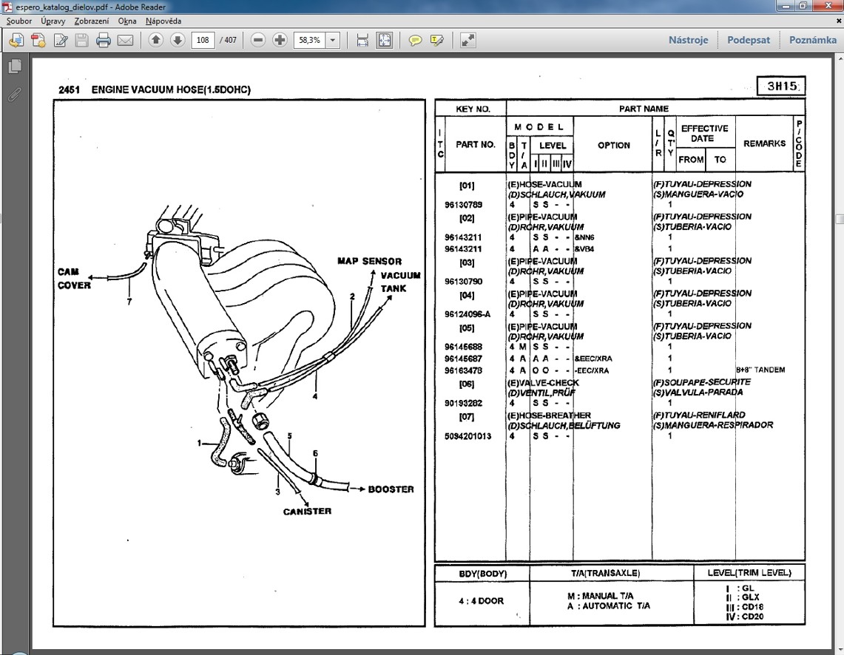Click the page number input field

coord(203,41)
